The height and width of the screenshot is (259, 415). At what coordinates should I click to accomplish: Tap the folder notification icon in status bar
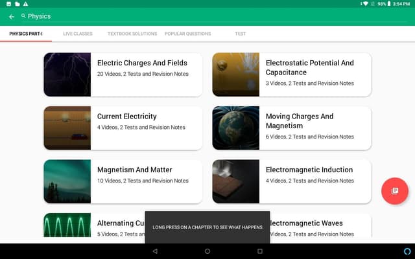pos(18,4)
